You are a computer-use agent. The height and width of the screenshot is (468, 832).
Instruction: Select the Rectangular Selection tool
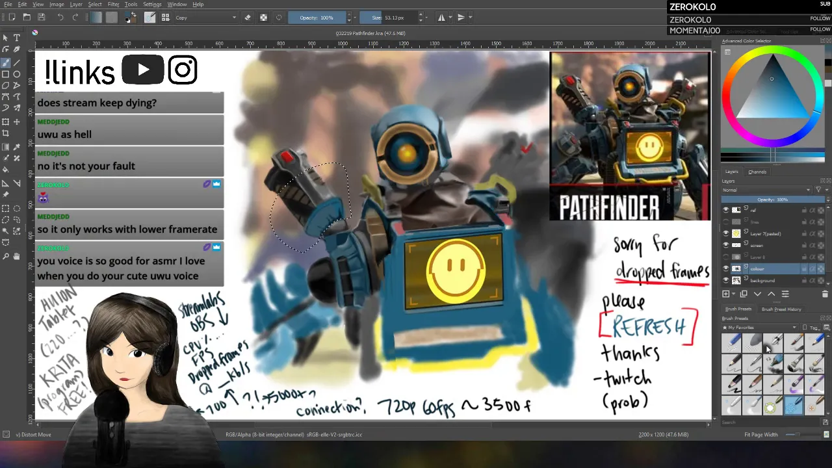click(x=5, y=208)
